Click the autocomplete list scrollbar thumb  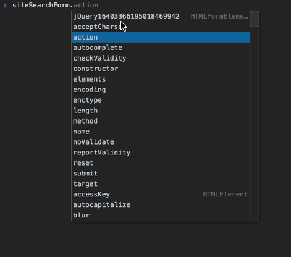coord(255,19)
